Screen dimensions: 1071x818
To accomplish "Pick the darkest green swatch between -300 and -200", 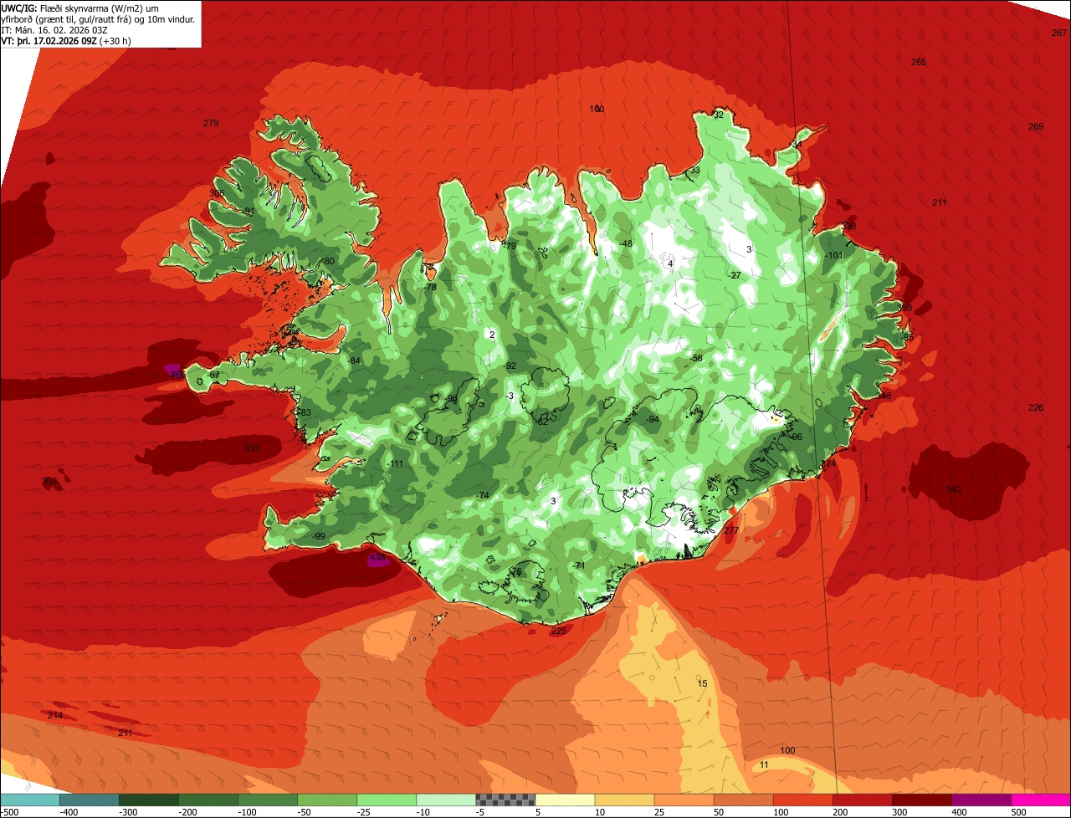I will tap(149, 800).
